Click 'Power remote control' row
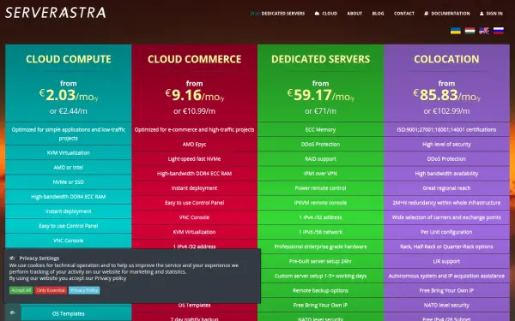The width and height of the screenshot is (515, 321). pos(320,188)
